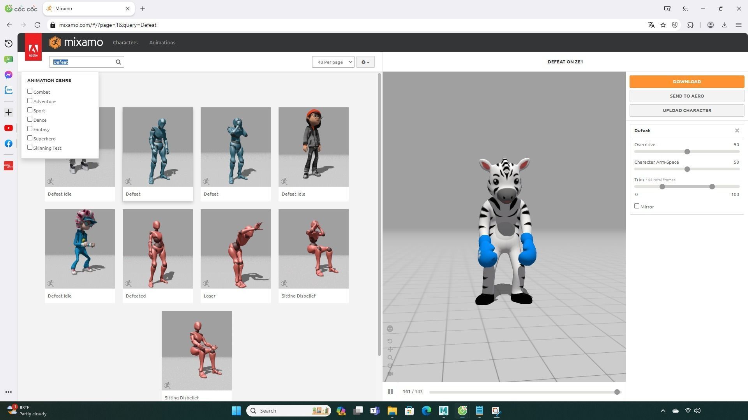Click the Adobe logo badge
Image resolution: width=748 pixels, height=420 pixels.
pos(33,47)
